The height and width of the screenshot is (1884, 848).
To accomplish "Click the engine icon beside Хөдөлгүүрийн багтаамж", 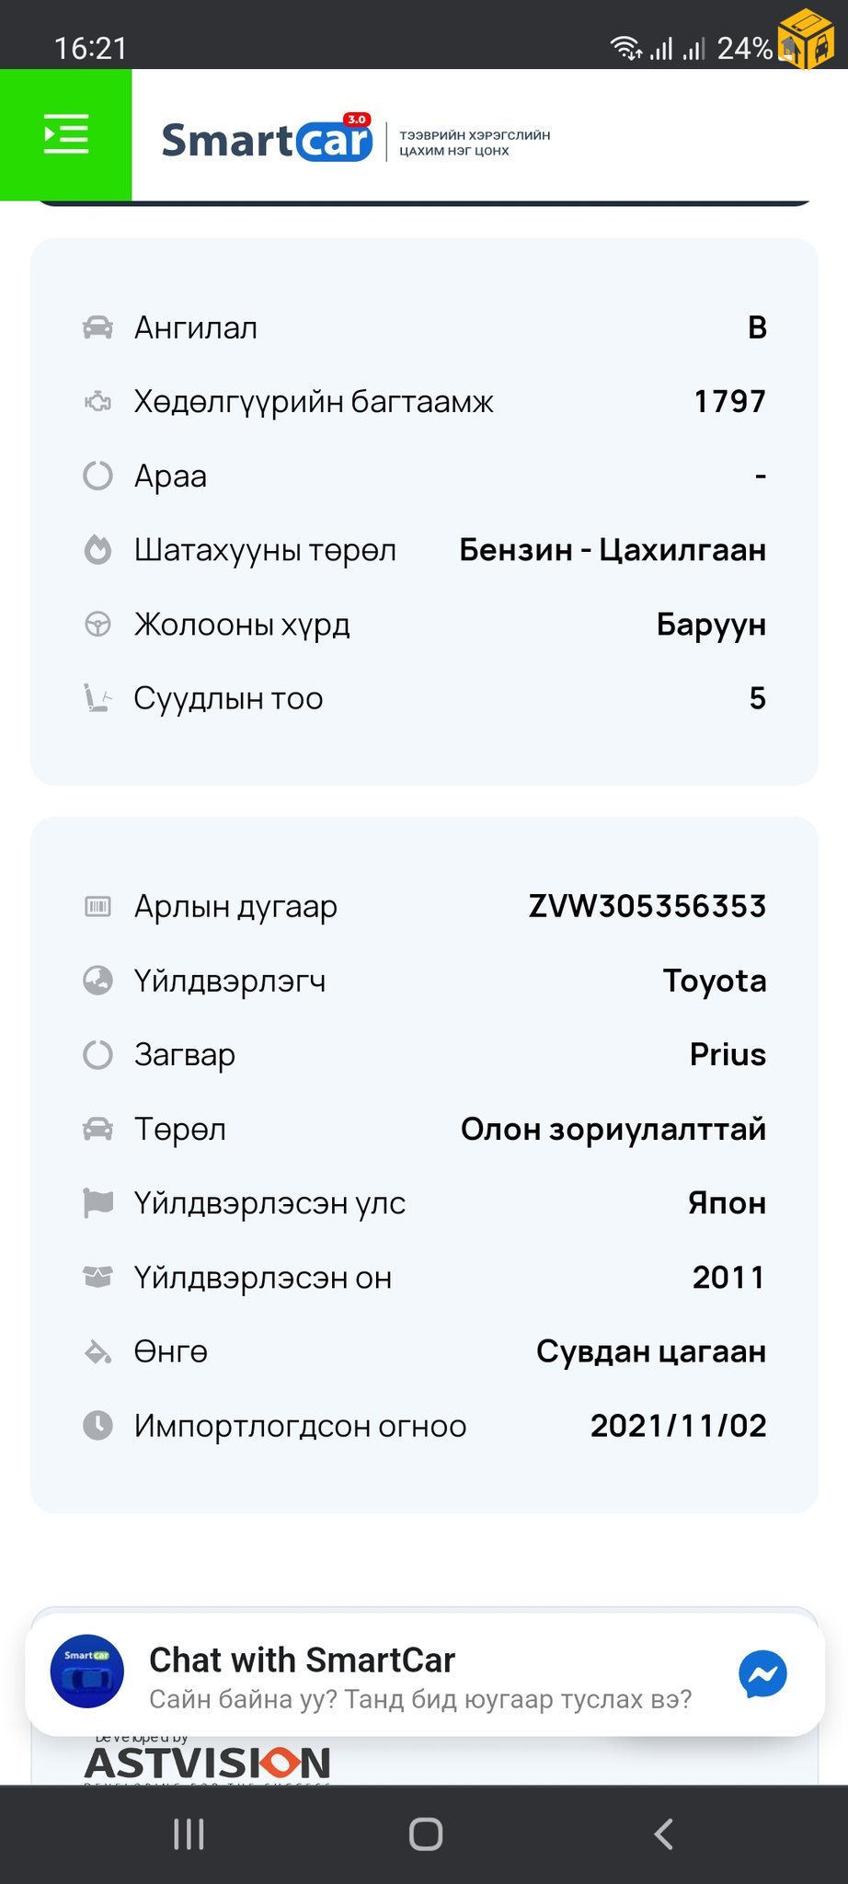I will tap(97, 402).
